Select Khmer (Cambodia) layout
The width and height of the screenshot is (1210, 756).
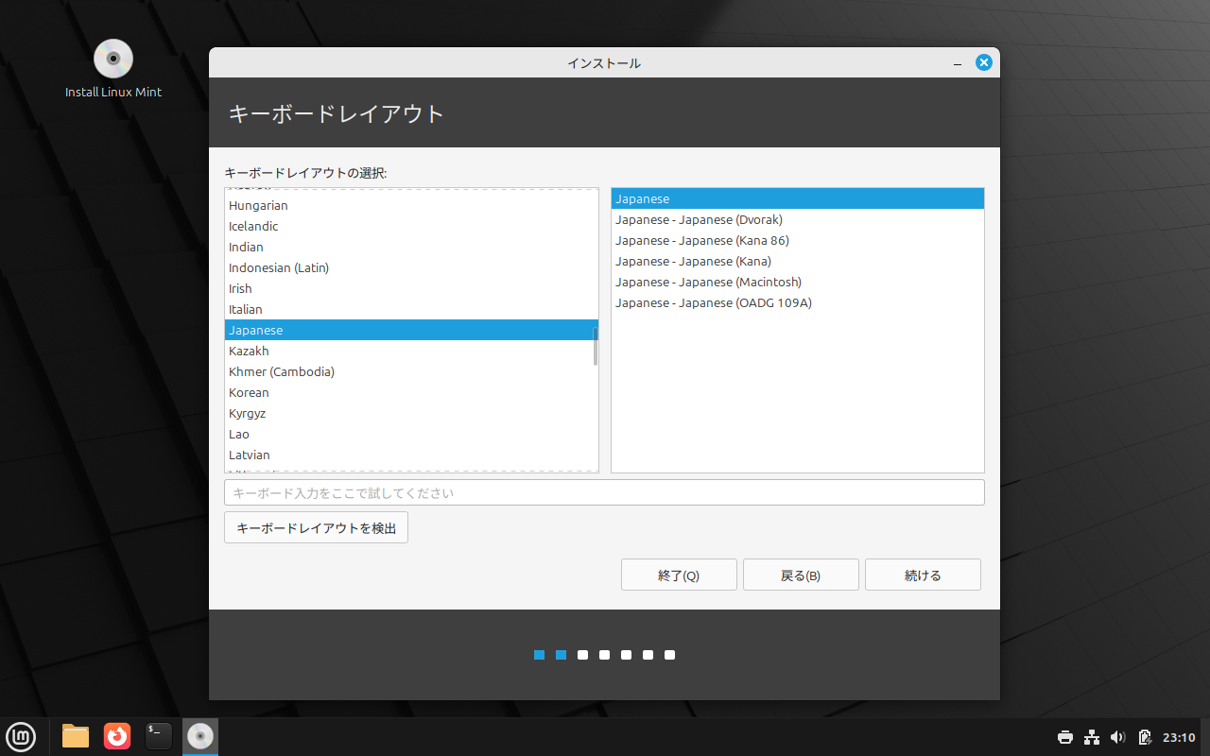click(x=411, y=371)
